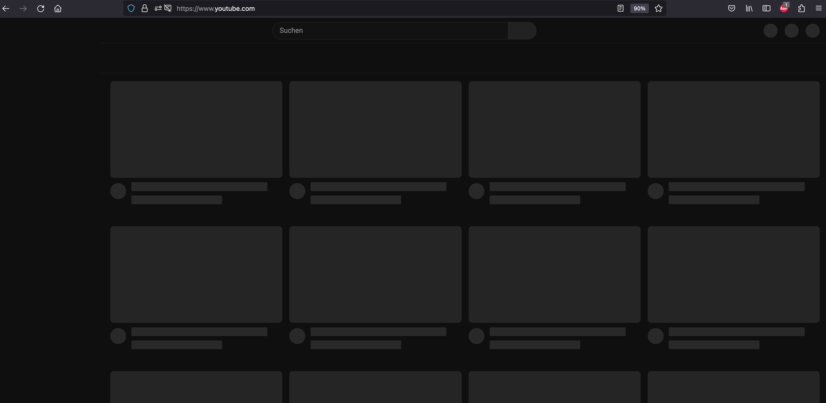
Task: Open the tracking protection shield panel
Action: (x=131, y=9)
